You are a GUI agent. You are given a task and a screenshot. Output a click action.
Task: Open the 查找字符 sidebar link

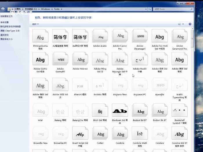click(x=4, y=35)
